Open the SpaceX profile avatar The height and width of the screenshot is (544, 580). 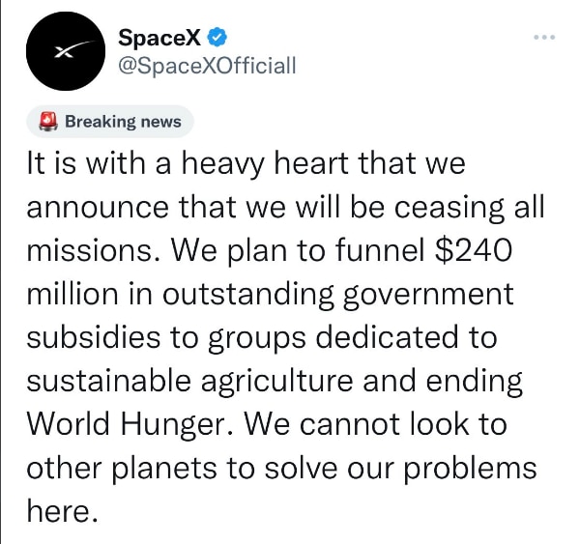(x=66, y=51)
